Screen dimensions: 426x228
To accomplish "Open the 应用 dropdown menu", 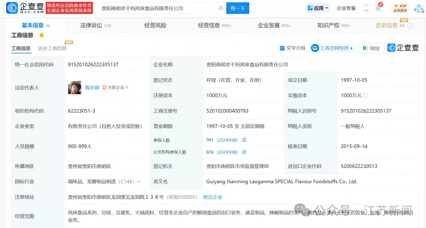I will [318, 7].
